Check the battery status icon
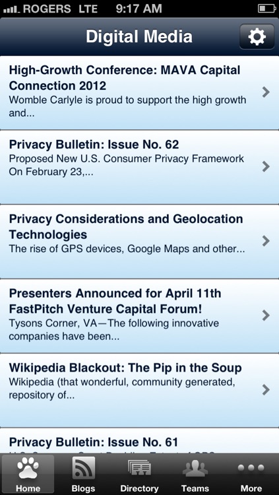Image resolution: width=279 pixels, height=495 pixels. tap(267, 9)
